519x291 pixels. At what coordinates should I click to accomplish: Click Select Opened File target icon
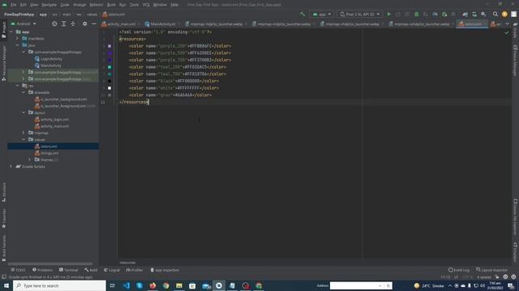pos(54,23)
